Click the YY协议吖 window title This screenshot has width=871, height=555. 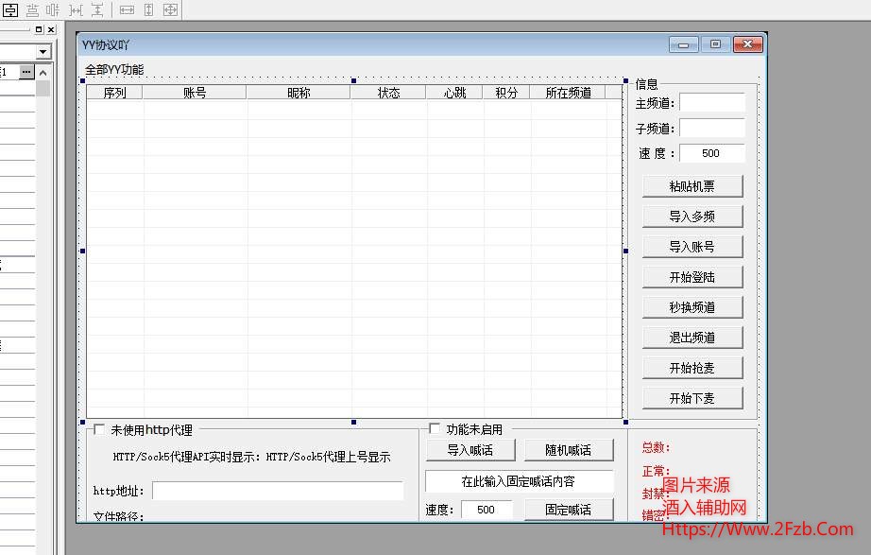[106, 45]
